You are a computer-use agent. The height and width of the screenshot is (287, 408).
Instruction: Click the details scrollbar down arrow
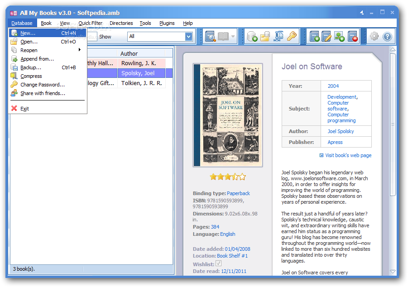click(x=393, y=272)
